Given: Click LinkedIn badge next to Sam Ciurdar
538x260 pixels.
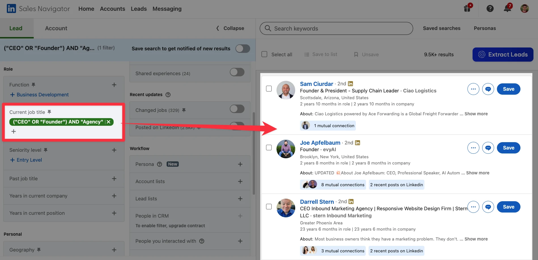Looking at the screenshot, I should (350, 84).
